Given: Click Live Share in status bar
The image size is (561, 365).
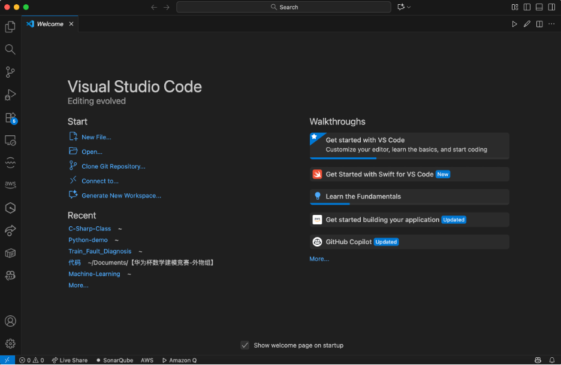Looking at the screenshot, I should pyautogui.click(x=70, y=360).
